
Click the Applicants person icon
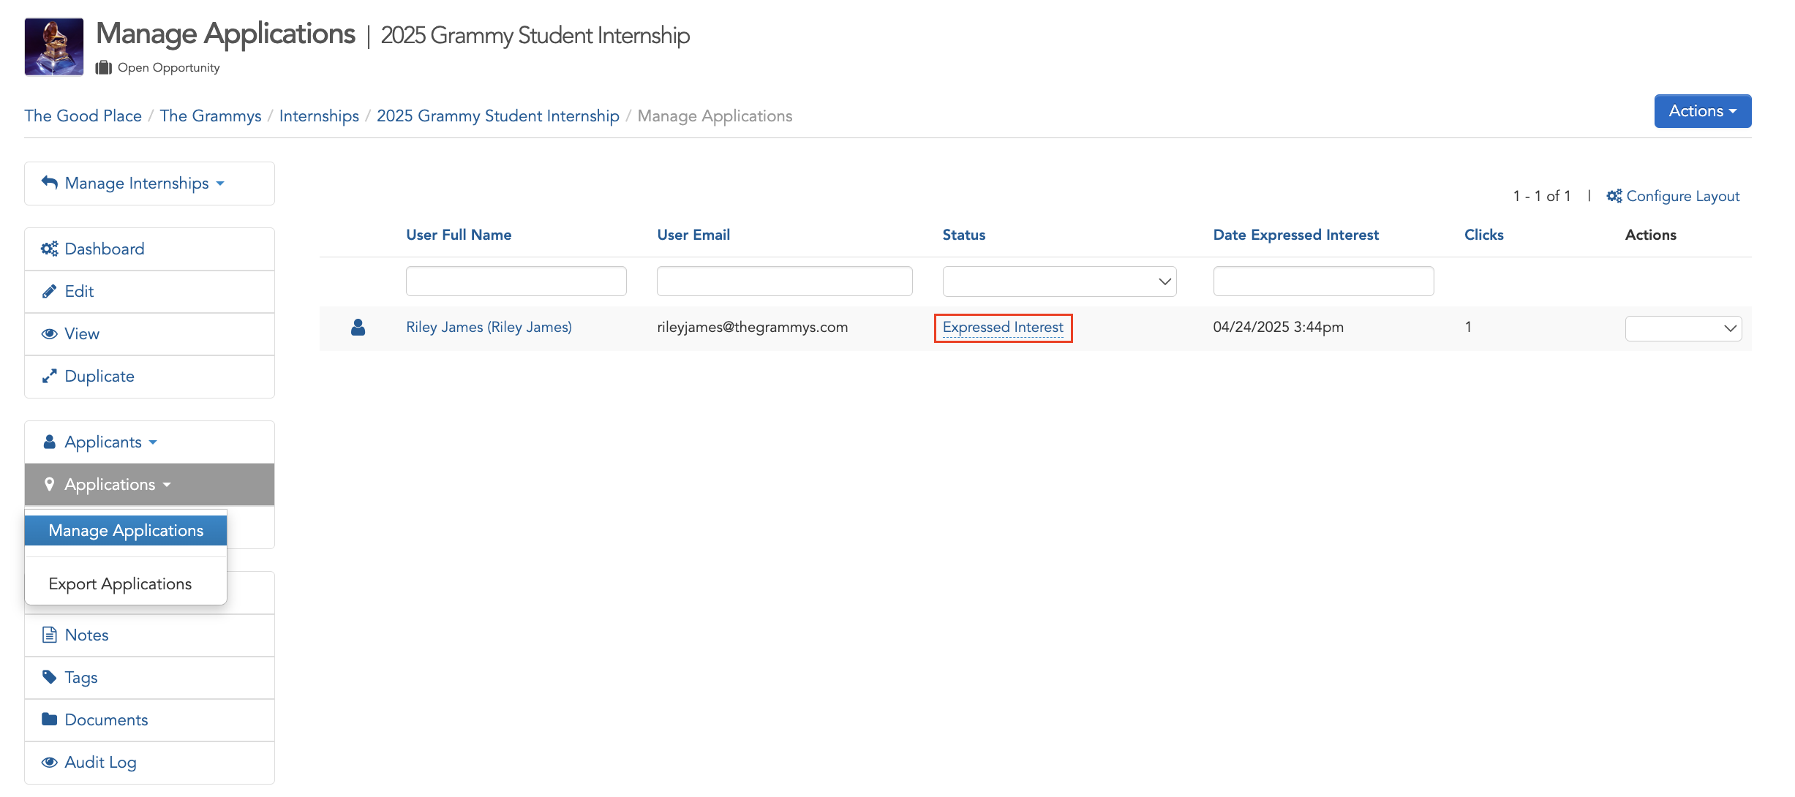[49, 442]
